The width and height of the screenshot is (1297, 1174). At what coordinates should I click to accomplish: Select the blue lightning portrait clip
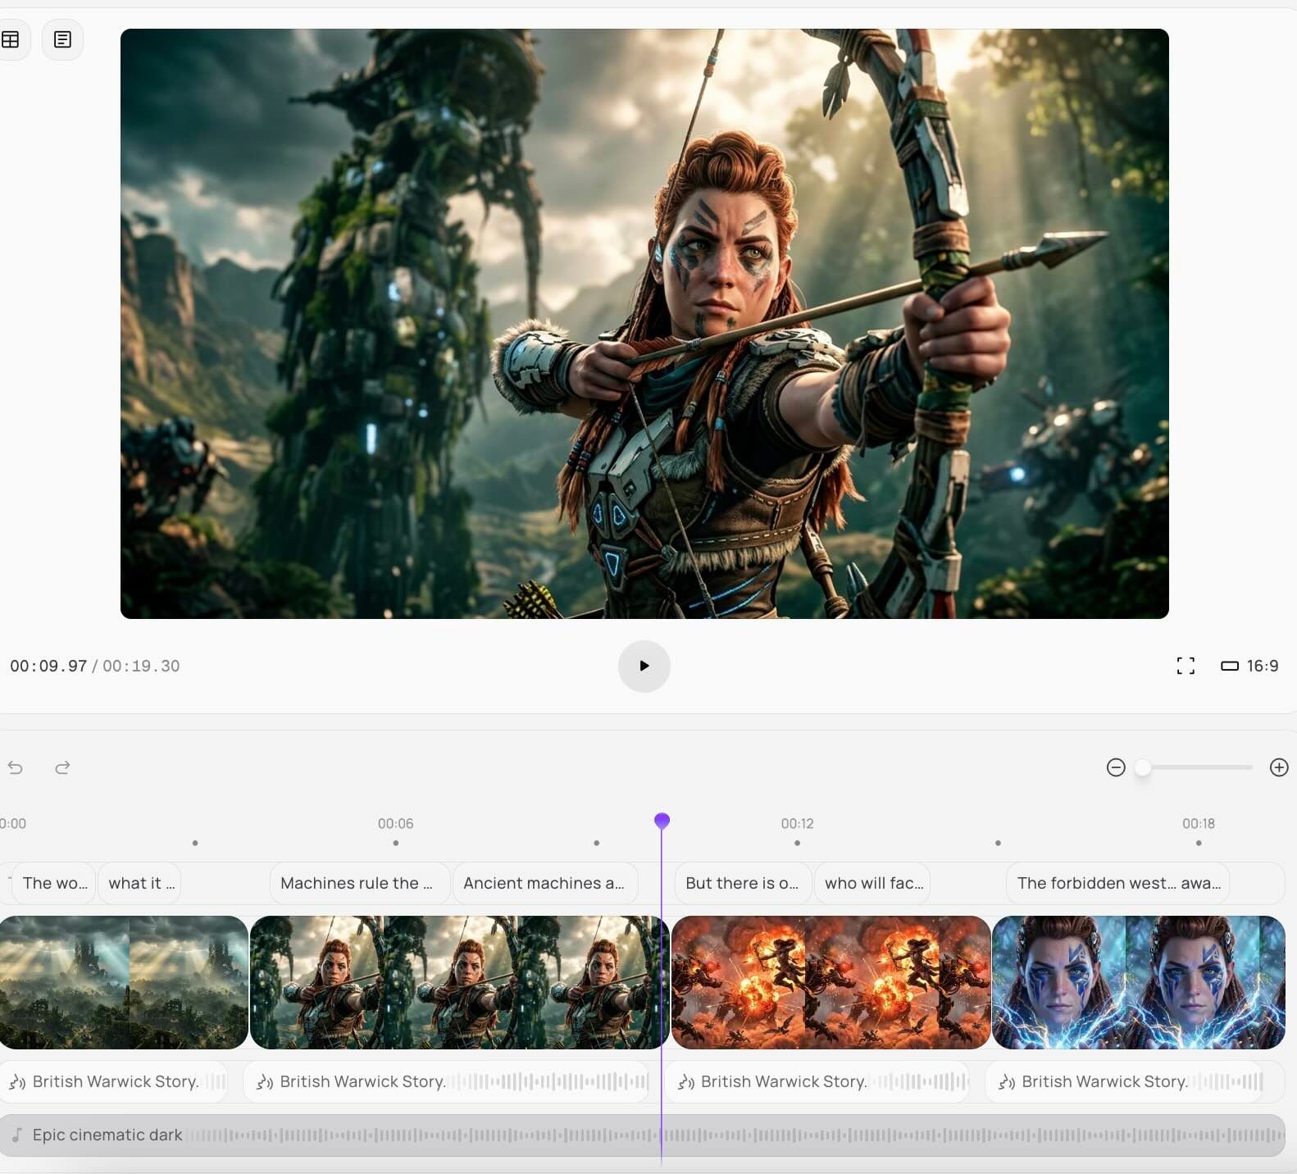click(1138, 982)
